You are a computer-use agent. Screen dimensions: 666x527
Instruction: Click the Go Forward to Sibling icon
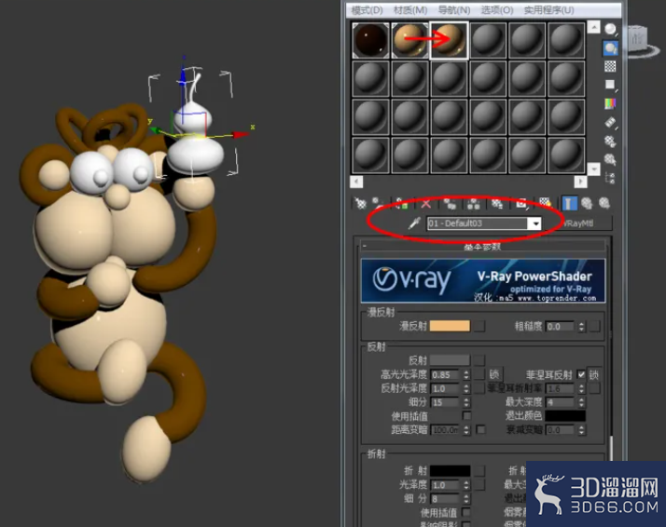pos(604,204)
